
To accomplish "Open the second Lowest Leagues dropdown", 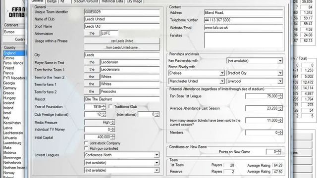I will click(157, 163).
